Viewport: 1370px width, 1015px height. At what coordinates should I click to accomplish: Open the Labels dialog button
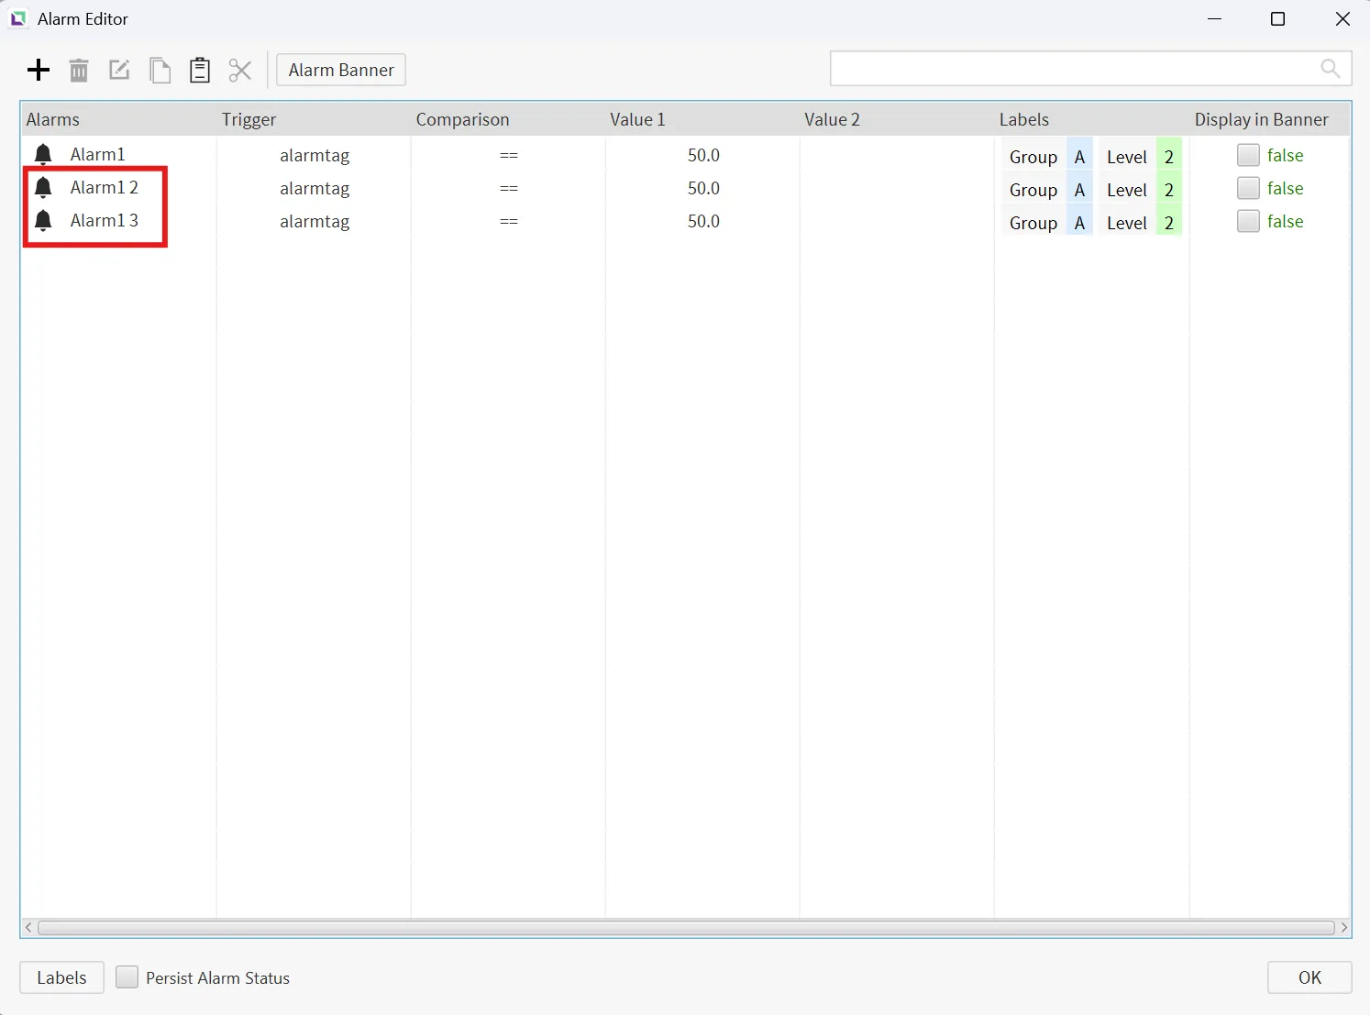tap(61, 977)
